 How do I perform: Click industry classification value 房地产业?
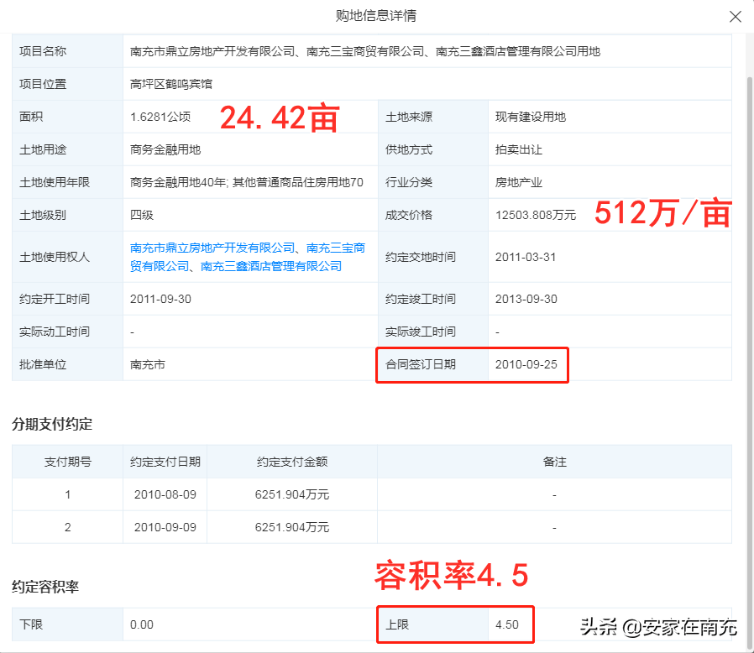pyautogui.click(x=519, y=182)
